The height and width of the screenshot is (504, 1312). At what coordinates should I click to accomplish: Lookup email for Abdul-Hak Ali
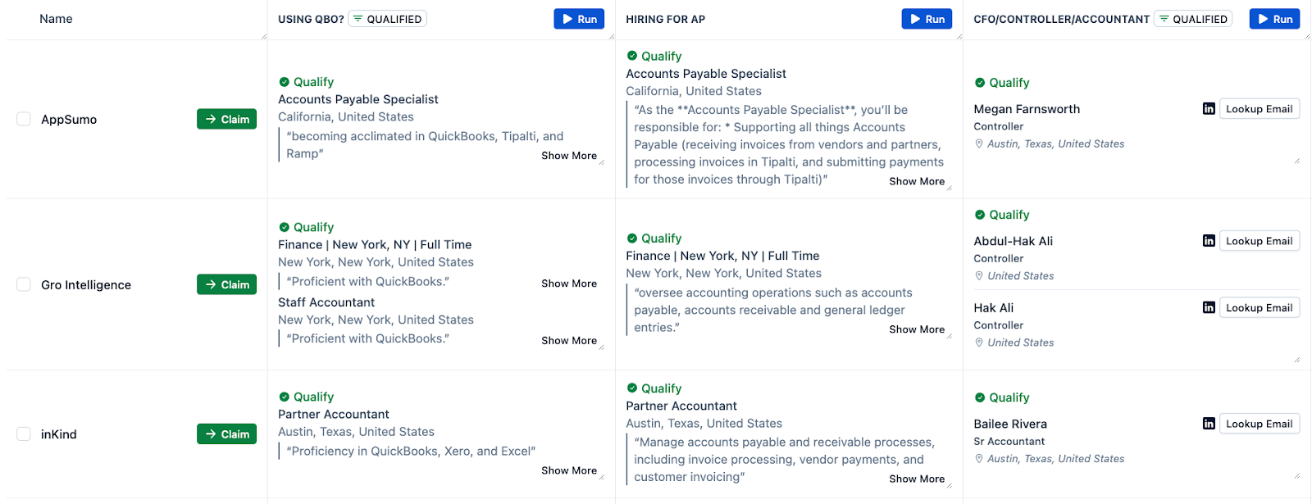tap(1259, 241)
